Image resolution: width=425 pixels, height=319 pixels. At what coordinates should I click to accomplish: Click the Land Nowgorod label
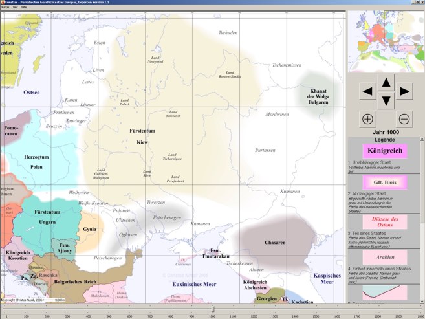pyautogui.click(x=155, y=60)
